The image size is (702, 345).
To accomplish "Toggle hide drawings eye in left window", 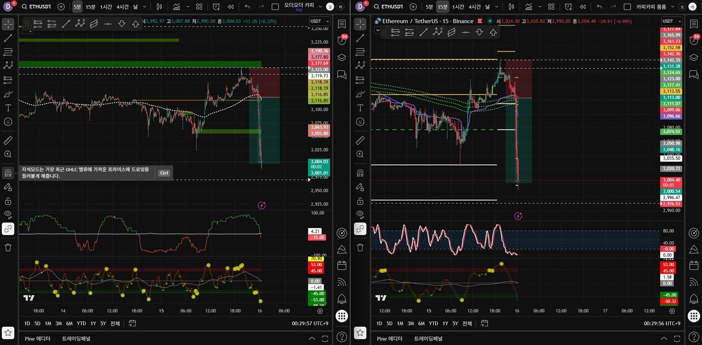I will tap(8, 214).
